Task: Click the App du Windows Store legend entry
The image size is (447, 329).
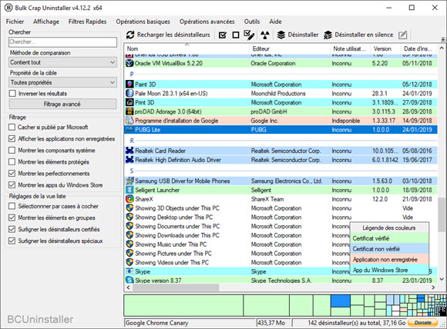Action: 389,270
